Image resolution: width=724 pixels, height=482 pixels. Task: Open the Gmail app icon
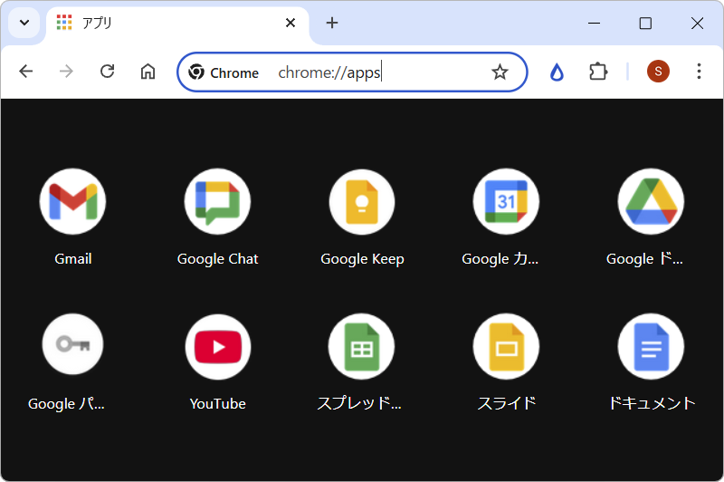click(x=72, y=201)
